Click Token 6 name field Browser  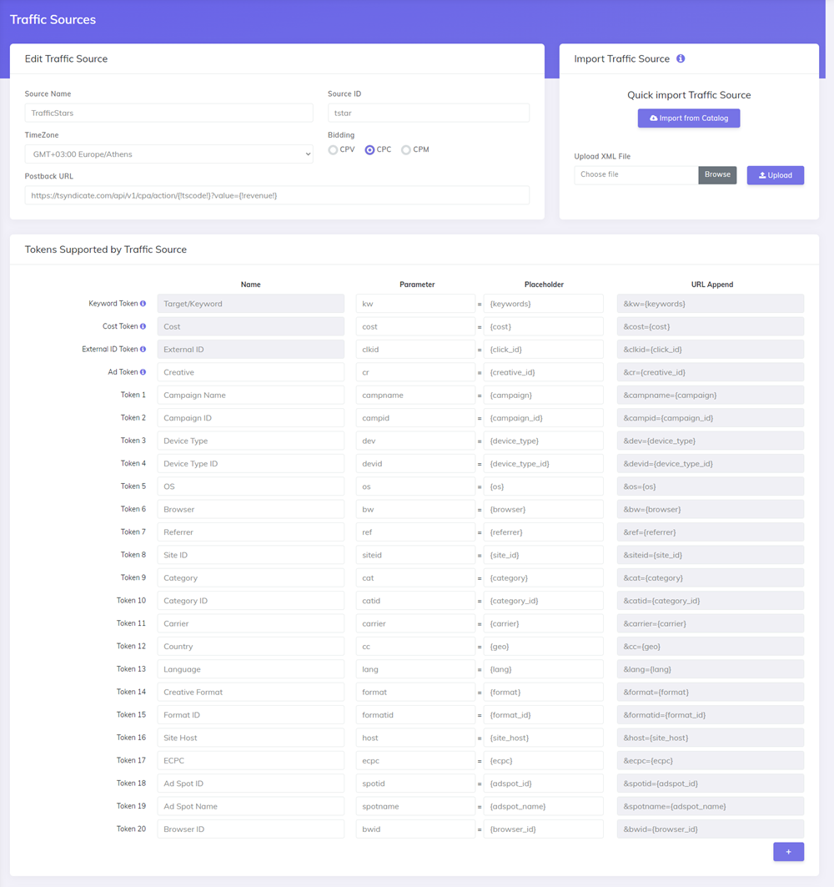[250, 509]
